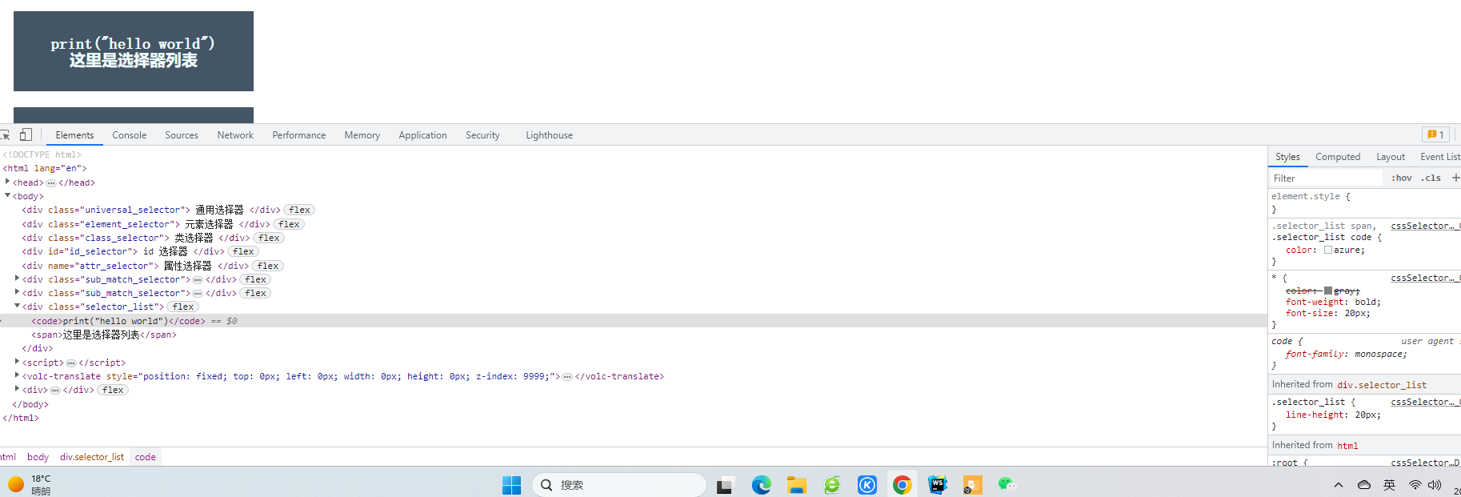Click the div.selector_list inherited-from link
Image resolution: width=1461 pixels, height=497 pixels.
coord(1382,385)
